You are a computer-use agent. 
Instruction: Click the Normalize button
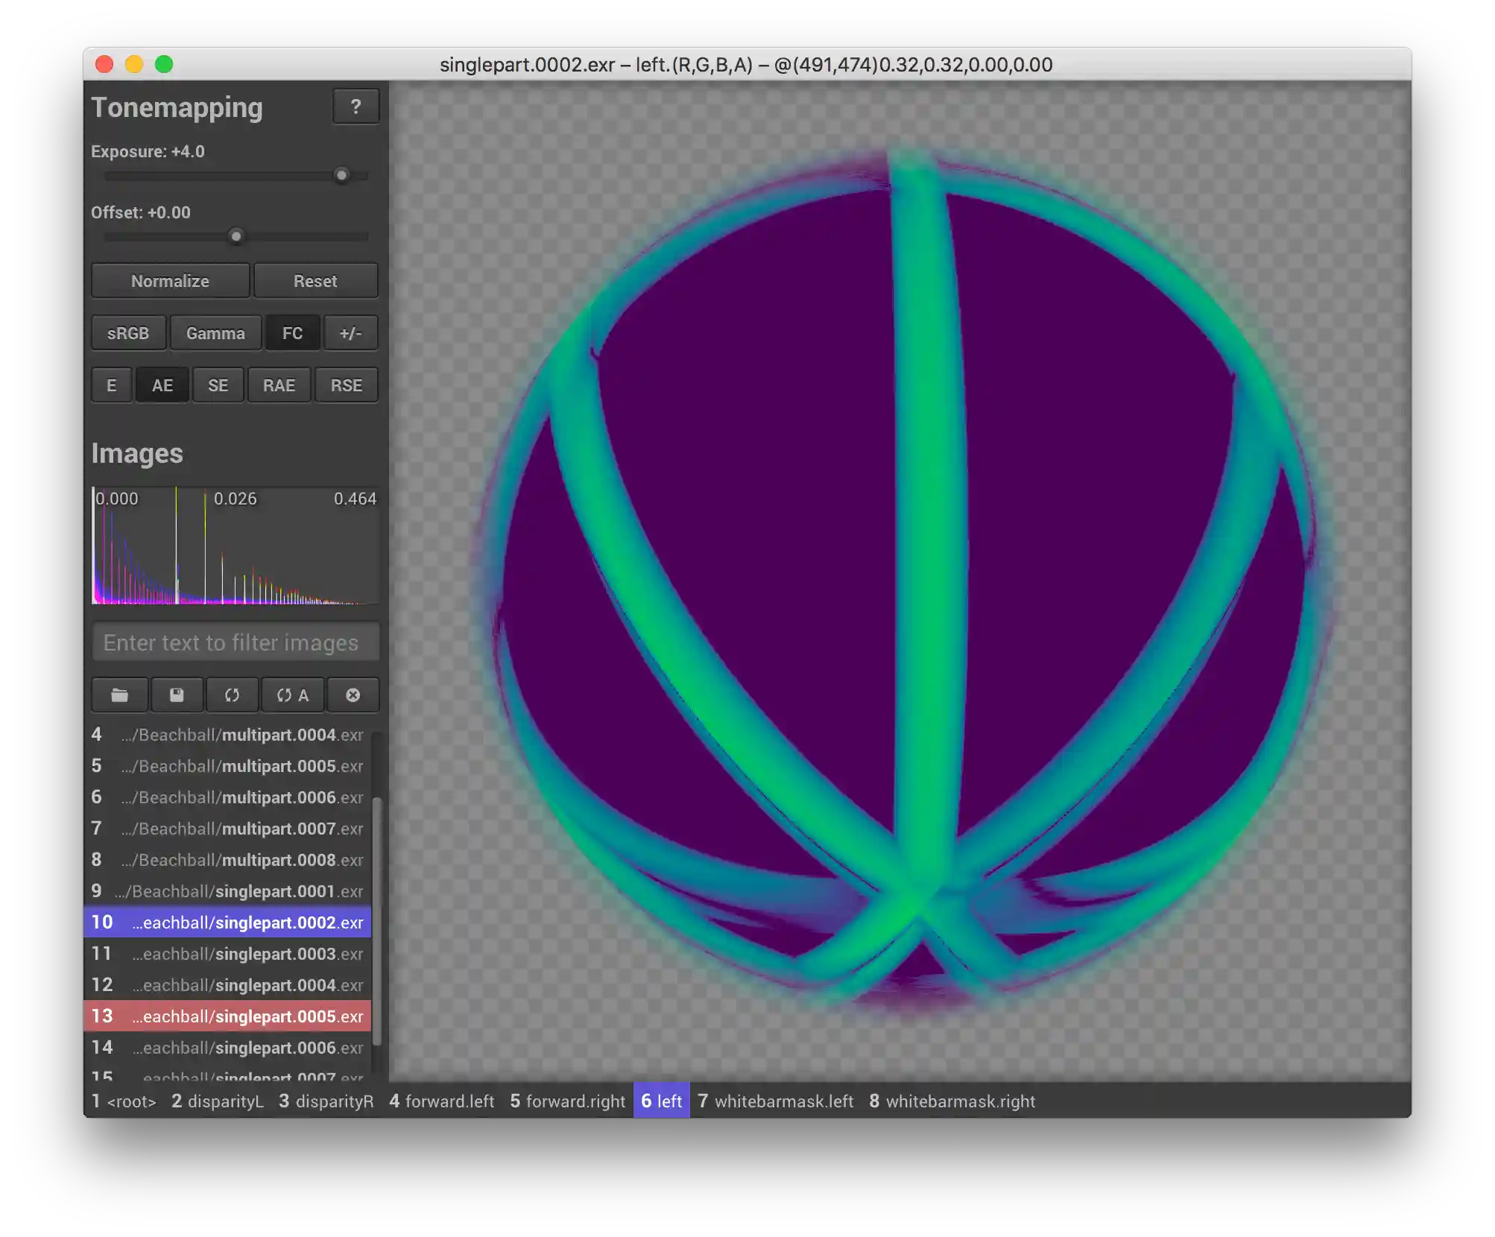[x=170, y=281]
